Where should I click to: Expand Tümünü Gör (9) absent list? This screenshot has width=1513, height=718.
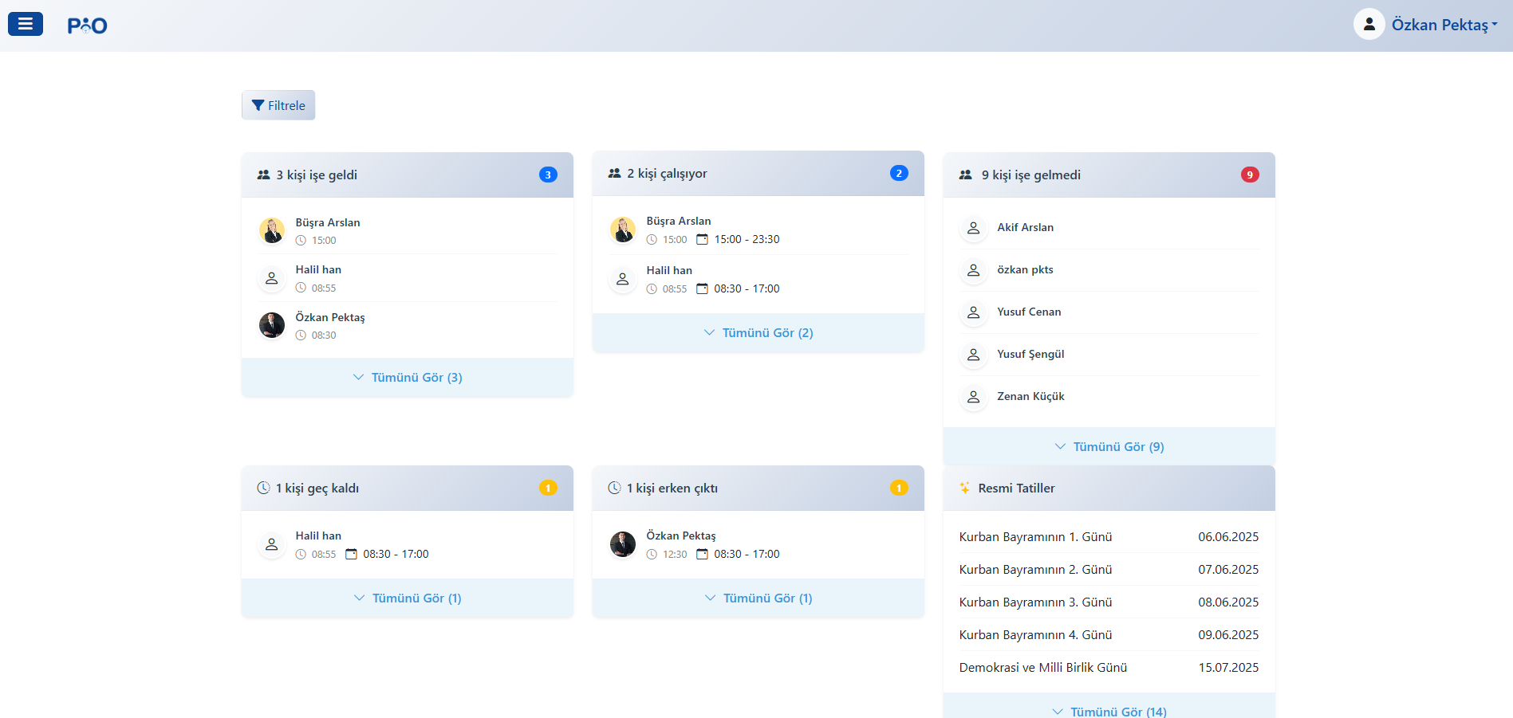pos(1109,446)
